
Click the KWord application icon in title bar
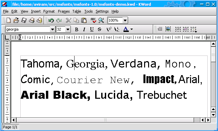tap(4, 4)
